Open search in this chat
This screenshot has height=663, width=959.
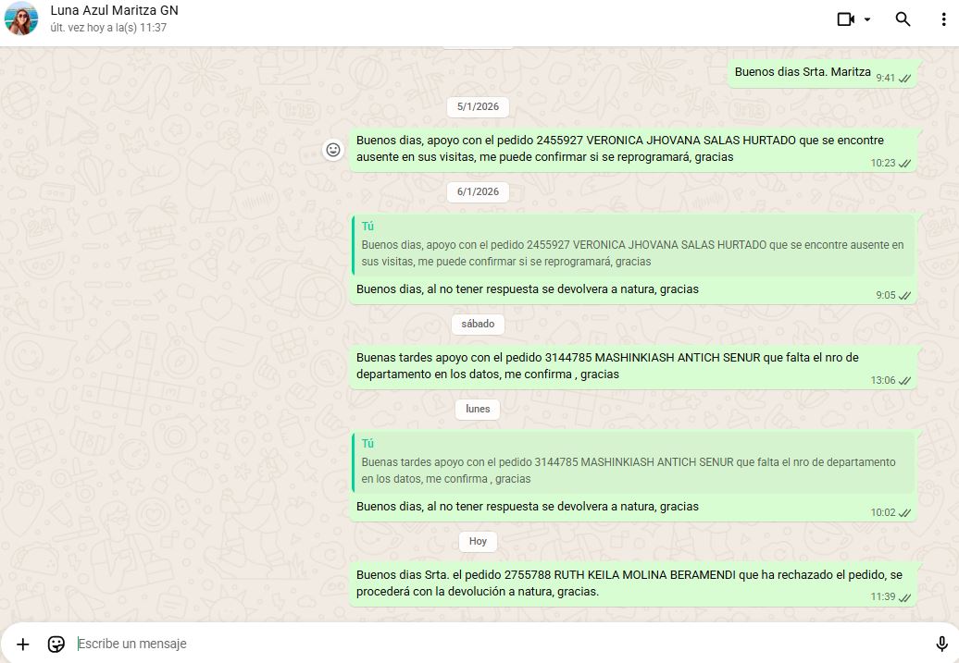coord(903,19)
